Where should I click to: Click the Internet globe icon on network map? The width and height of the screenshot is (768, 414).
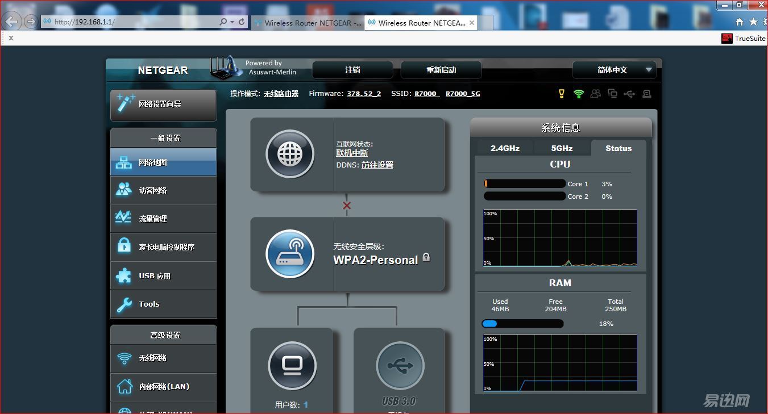tap(290, 154)
